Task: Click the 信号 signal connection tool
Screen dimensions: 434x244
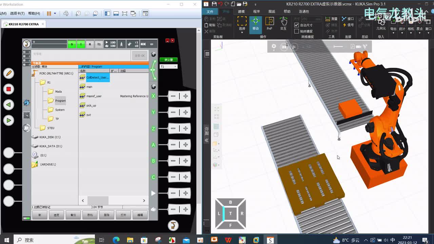Action: pyautogui.click(x=348, y=25)
